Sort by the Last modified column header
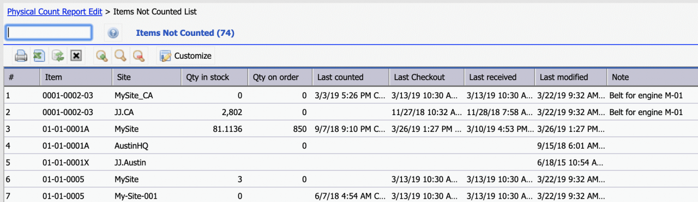 click(x=570, y=77)
